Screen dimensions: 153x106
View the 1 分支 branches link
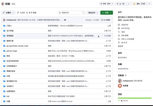(x=21, y=13)
